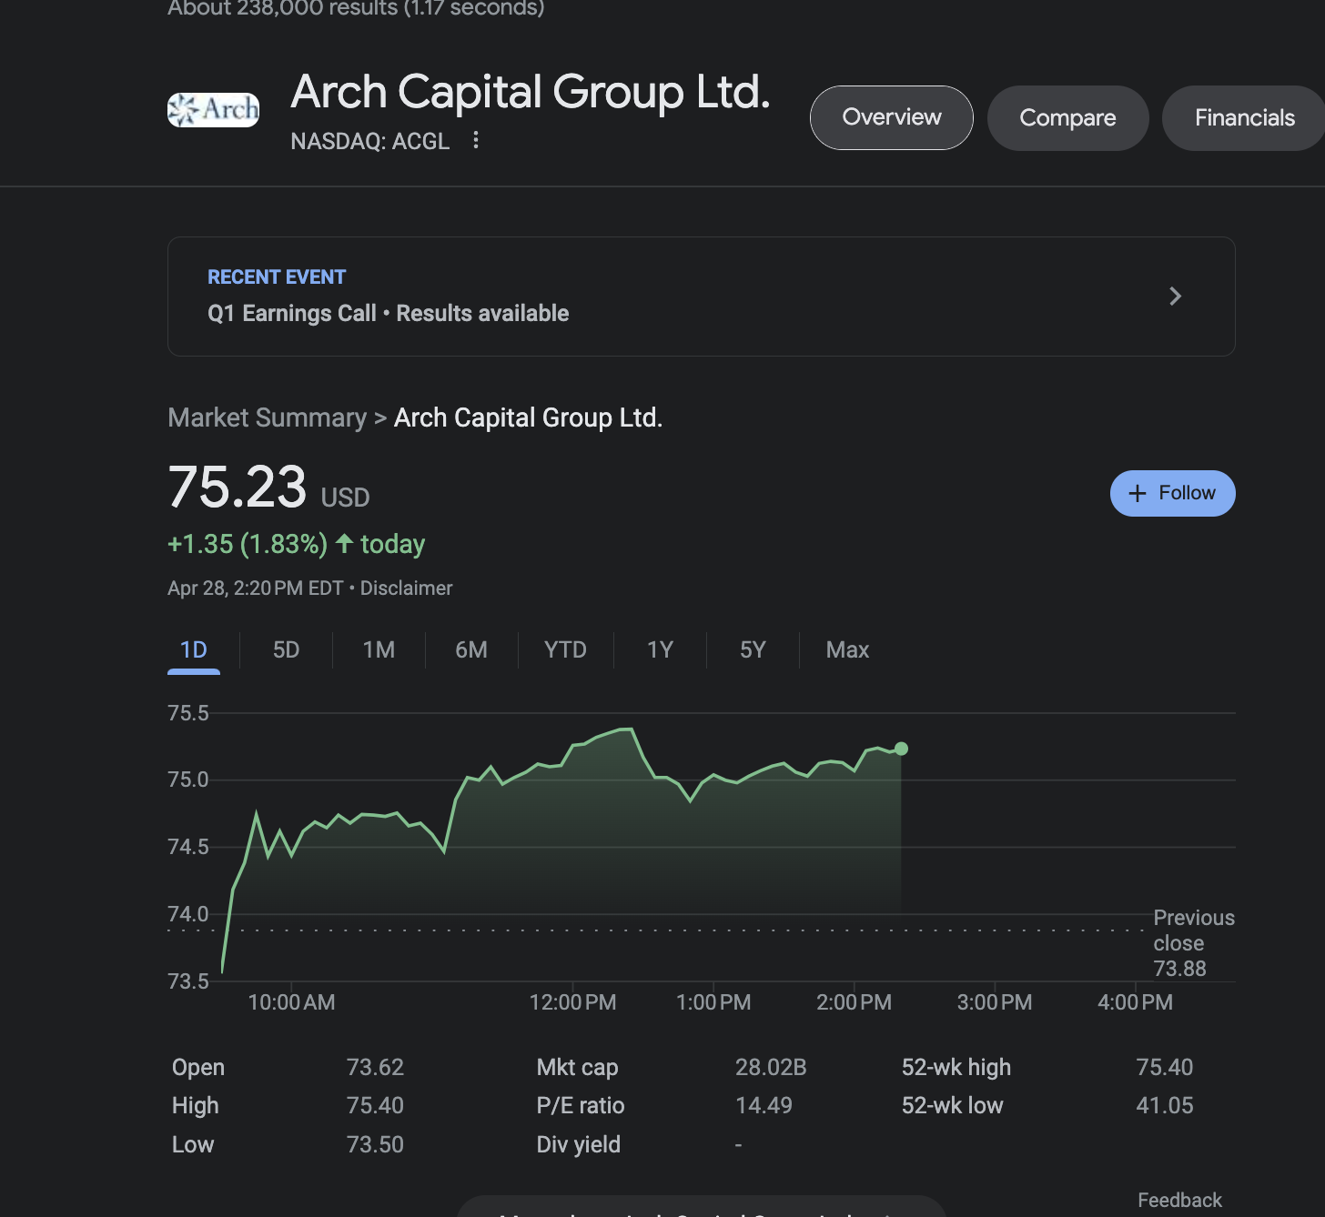1325x1217 pixels.
Task: Select the 1D chart range
Action: pyautogui.click(x=194, y=650)
